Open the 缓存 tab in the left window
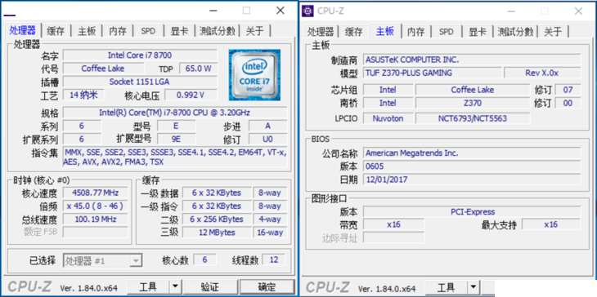The height and width of the screenshot is (297, 597). [x=56, y=31]
